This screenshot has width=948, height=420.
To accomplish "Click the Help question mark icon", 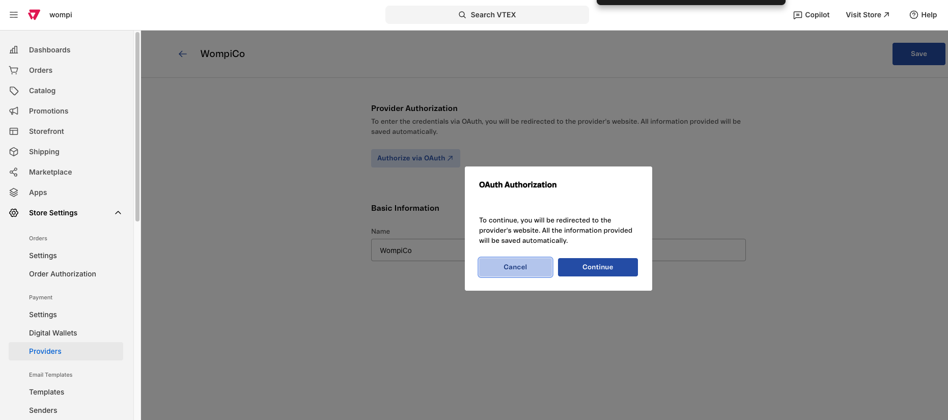I will tap(914, 15).
